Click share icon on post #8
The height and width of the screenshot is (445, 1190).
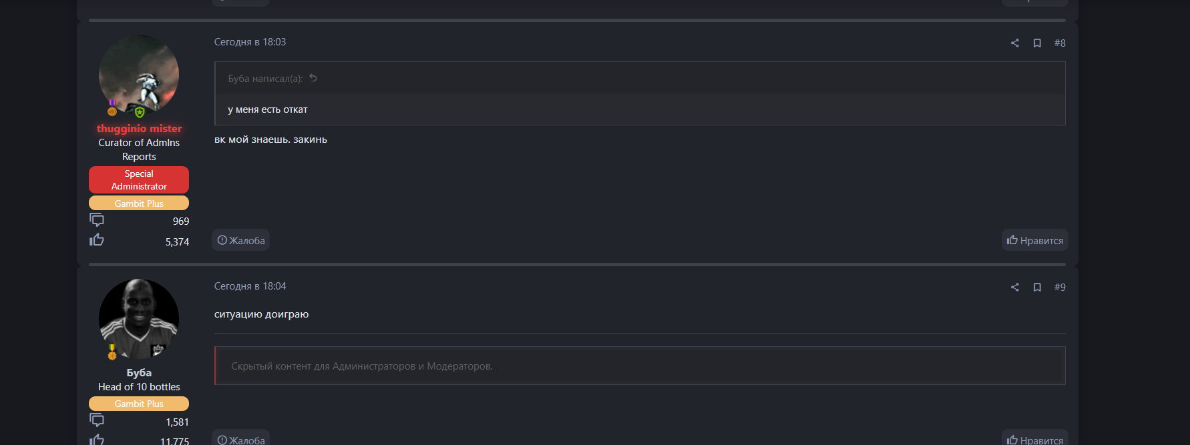[1014, 43]
